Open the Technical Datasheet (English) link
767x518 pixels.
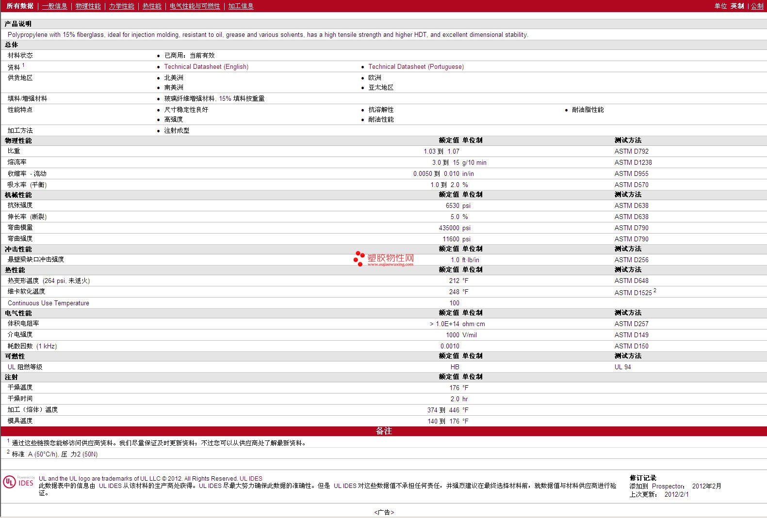click(206, 67)
